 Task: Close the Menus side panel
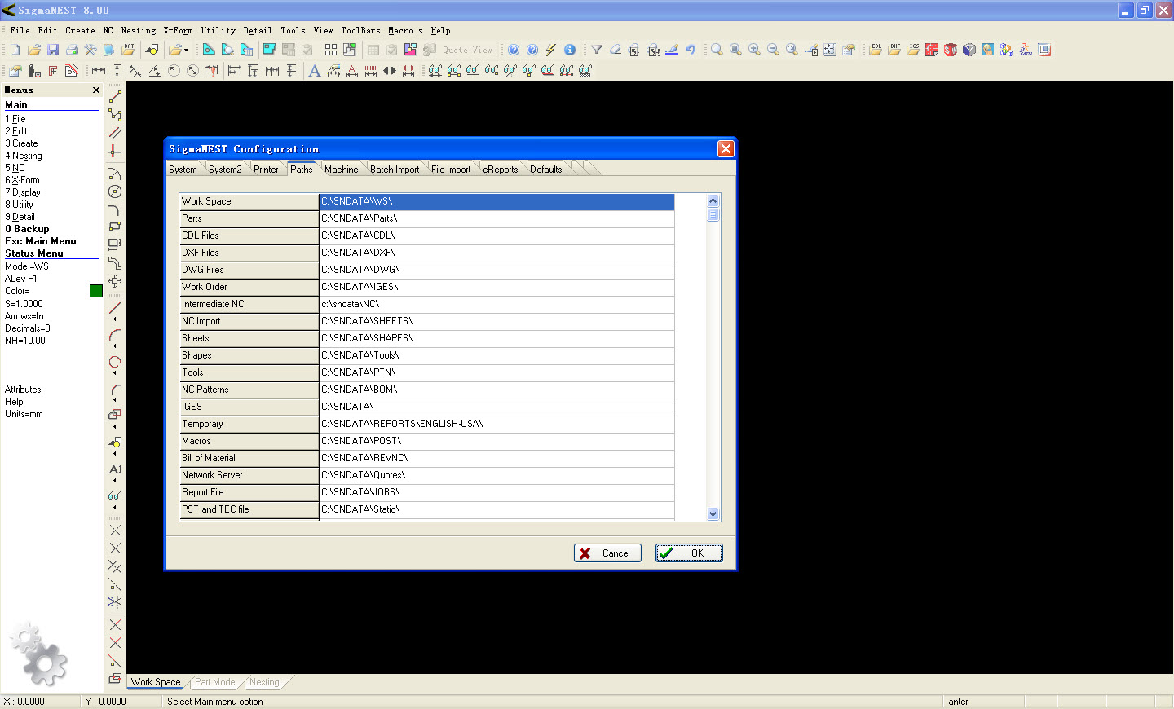tap(96, 90)
